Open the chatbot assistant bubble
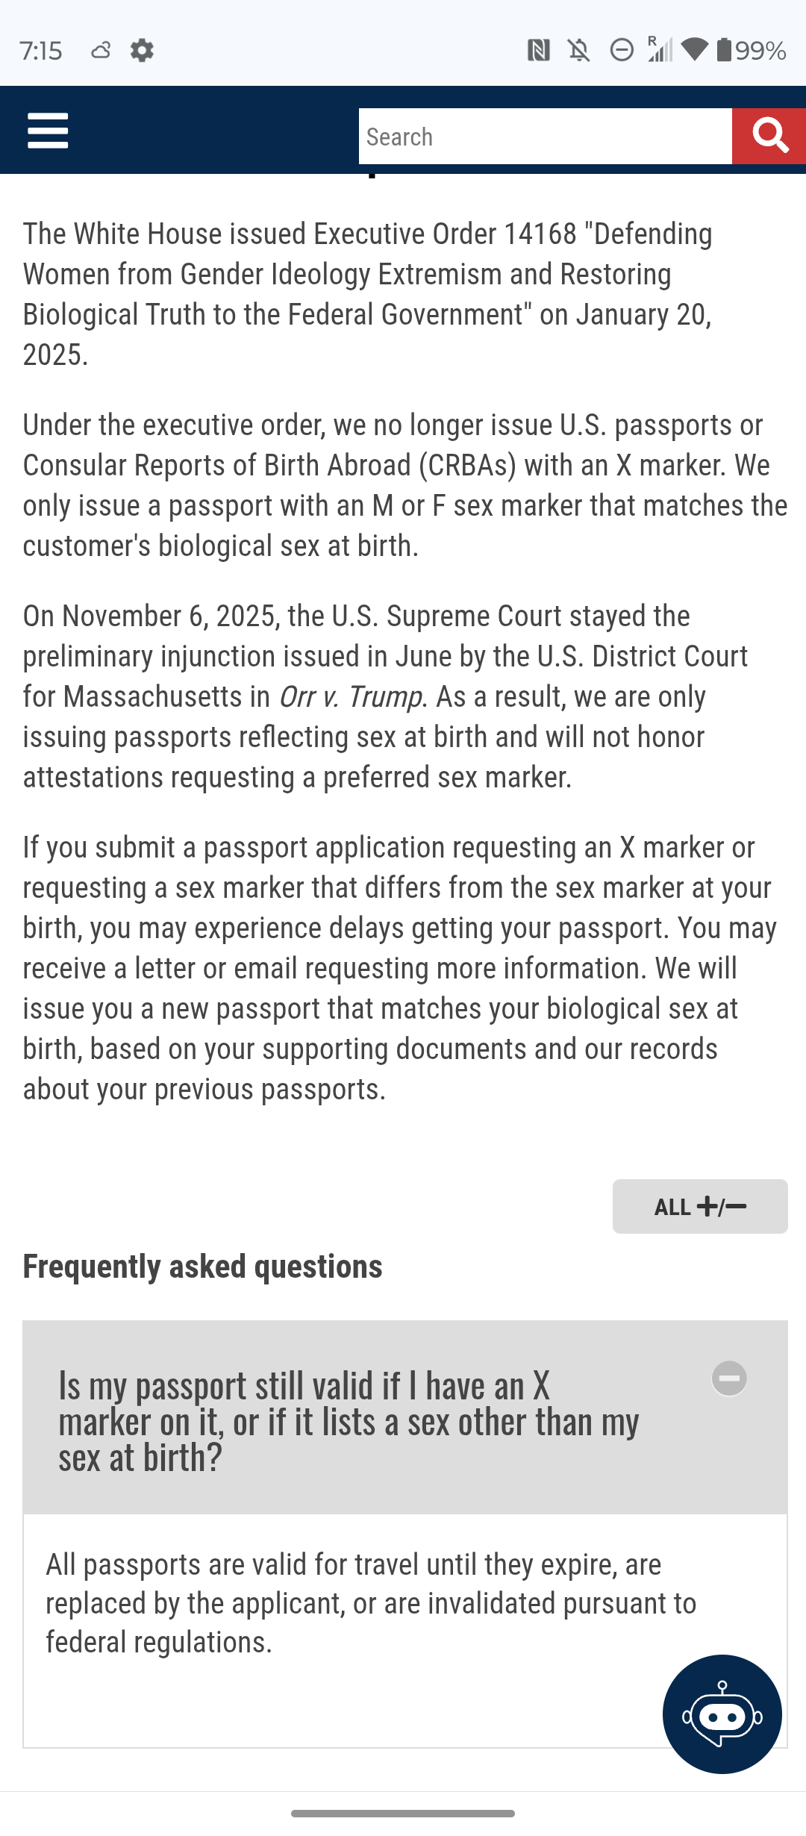This screenshot has width=806, height=1836. click(x=722, y=1714)
